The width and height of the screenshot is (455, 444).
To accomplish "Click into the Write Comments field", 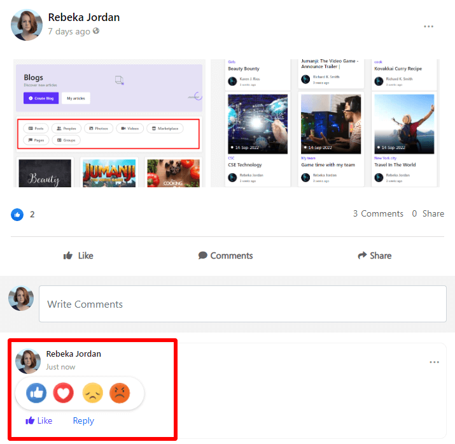I will click(242, 304).
